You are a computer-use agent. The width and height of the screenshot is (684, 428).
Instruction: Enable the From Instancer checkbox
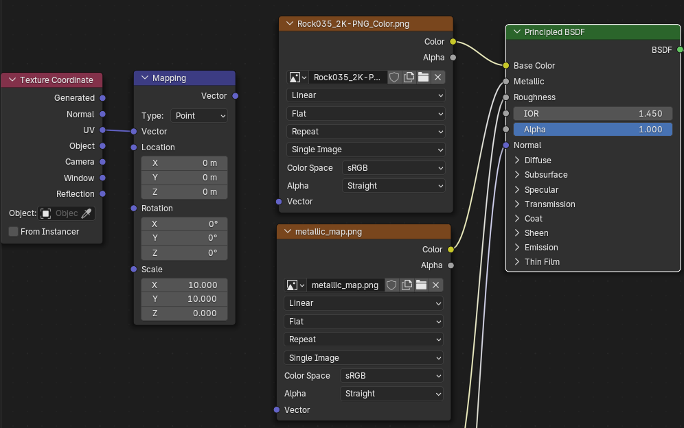click(14, 232)
